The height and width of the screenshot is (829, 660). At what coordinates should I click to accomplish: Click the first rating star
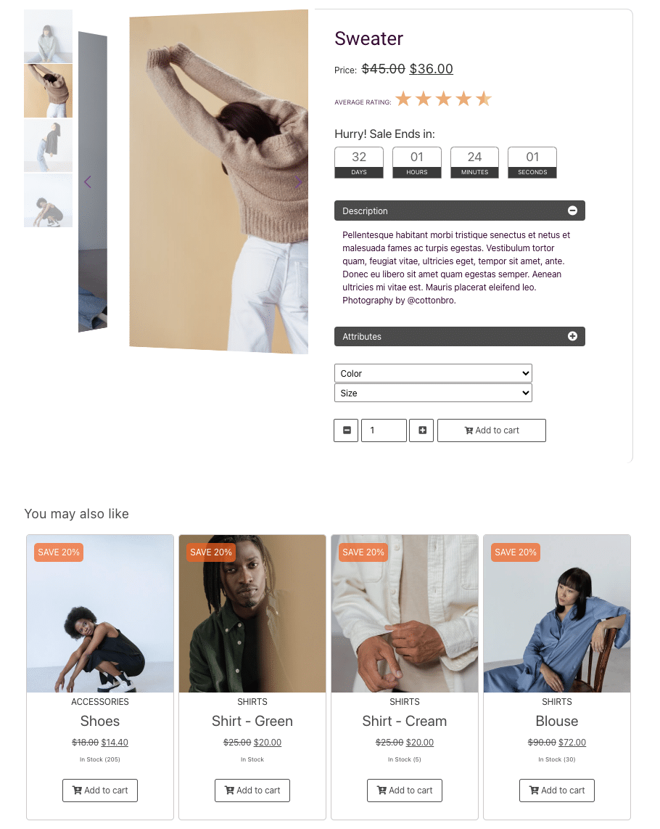[x=403, y=99]
